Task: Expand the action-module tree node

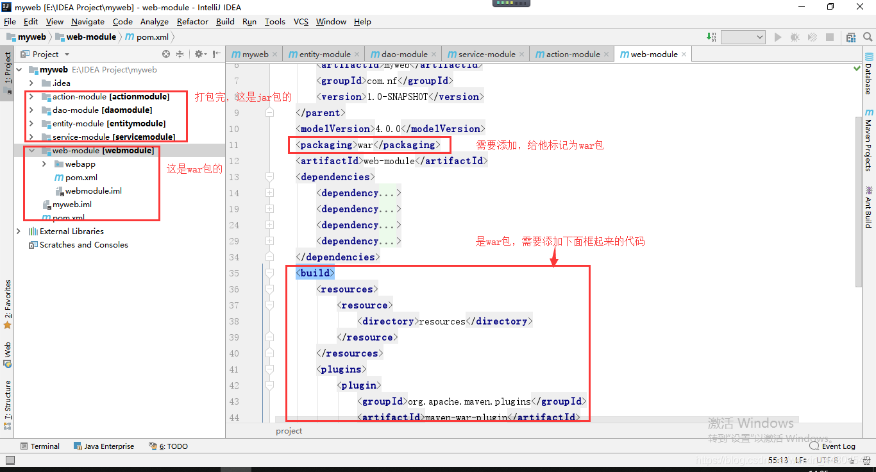Action: (x=31, y=97)
